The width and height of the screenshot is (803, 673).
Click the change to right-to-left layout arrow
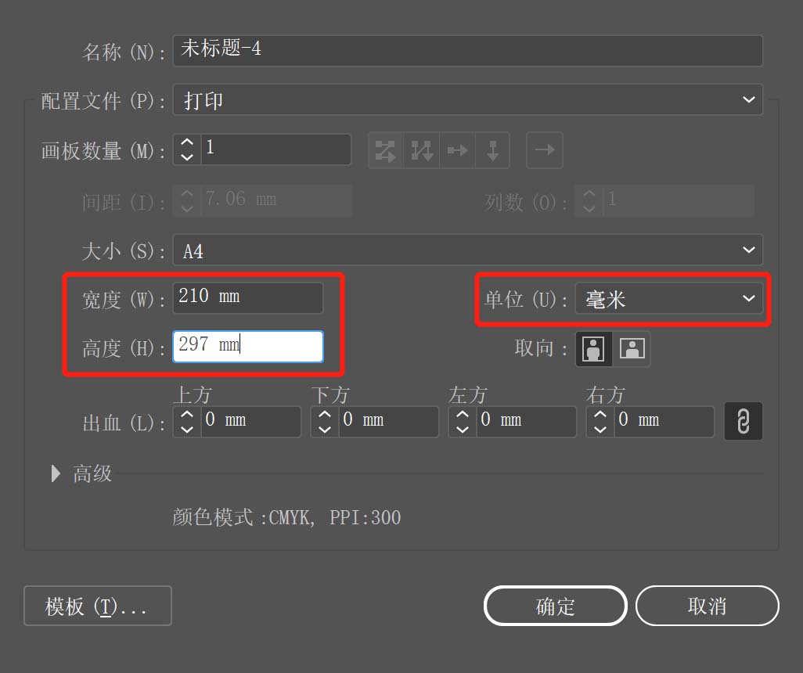tap(545, 150)
